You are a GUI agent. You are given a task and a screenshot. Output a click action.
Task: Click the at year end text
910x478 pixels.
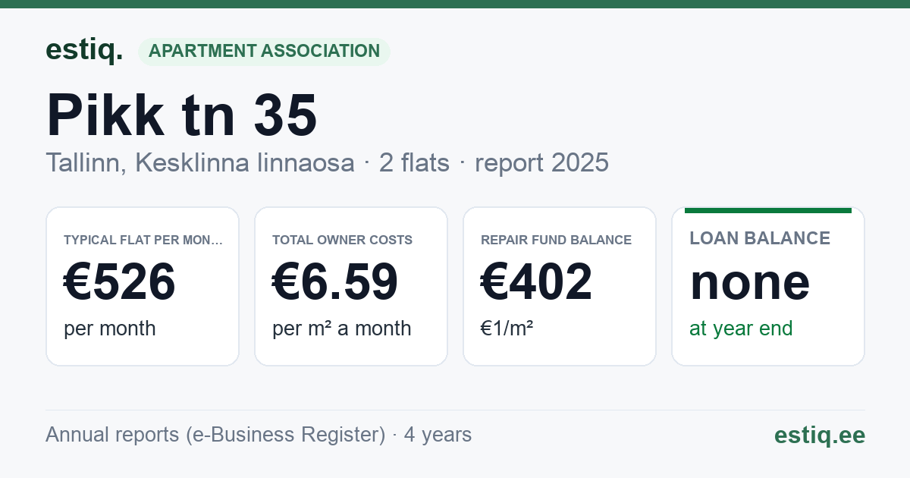coord(741,329)
